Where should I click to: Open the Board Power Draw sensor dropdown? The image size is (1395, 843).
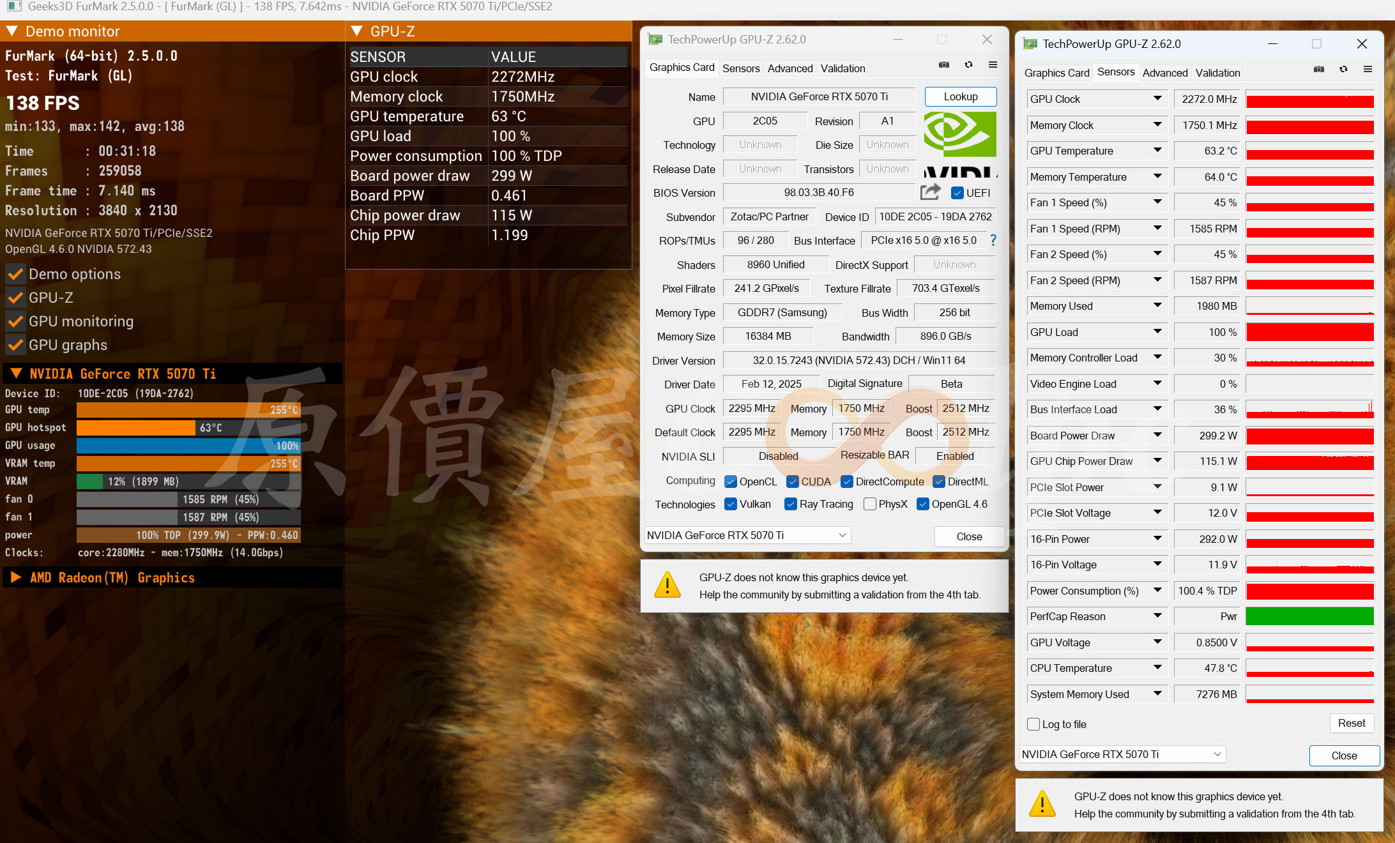pos(1157,435)
